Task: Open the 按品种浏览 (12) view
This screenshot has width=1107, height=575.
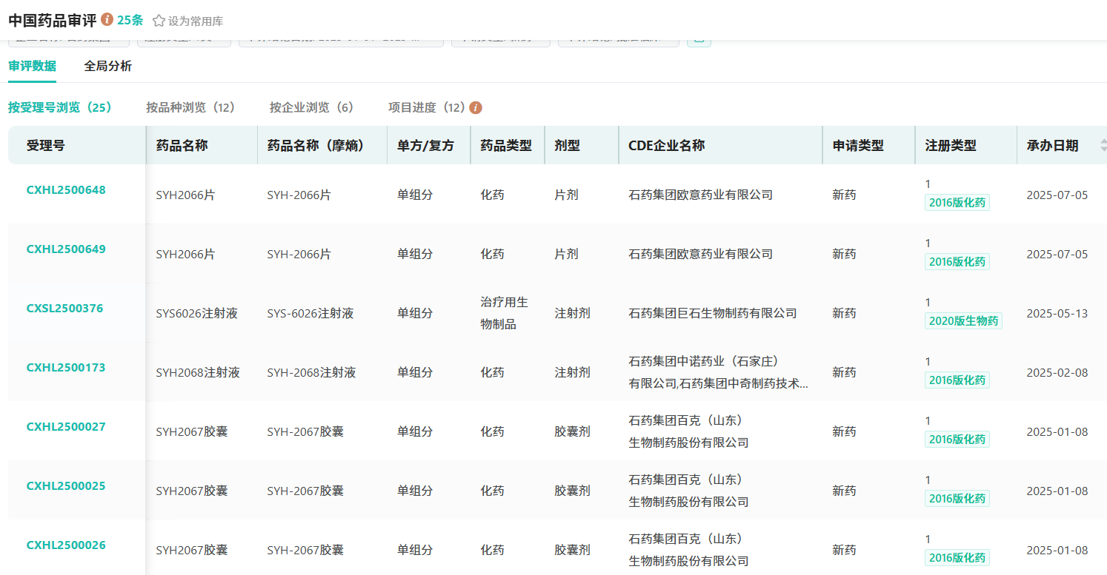Action: 190,107
